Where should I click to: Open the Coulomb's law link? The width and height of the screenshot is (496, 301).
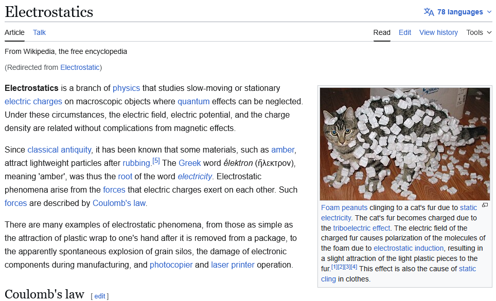(119, 203)
